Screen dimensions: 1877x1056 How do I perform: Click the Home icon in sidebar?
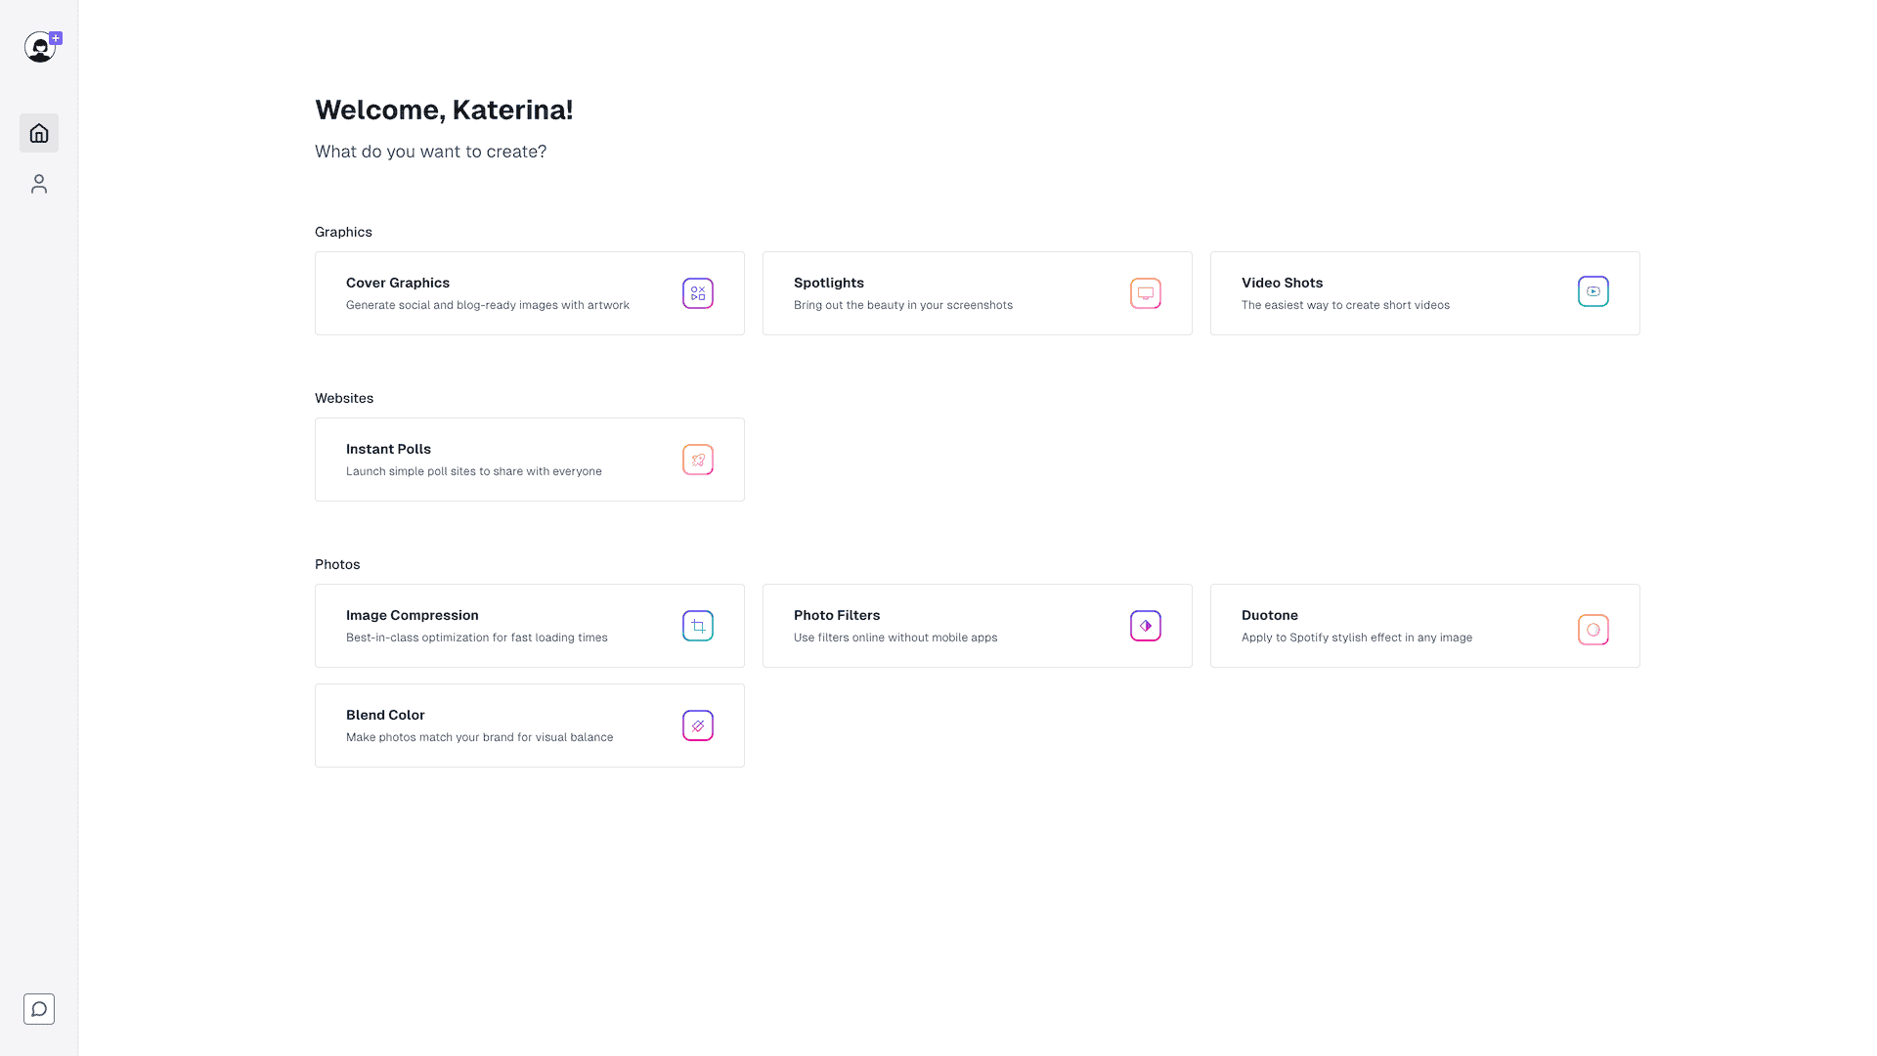[x=39, y=133]
